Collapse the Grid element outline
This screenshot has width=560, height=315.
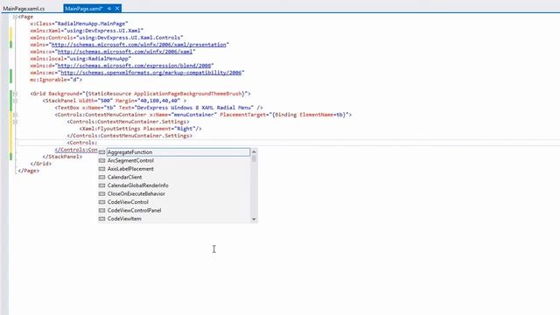[x=15, y=94]
